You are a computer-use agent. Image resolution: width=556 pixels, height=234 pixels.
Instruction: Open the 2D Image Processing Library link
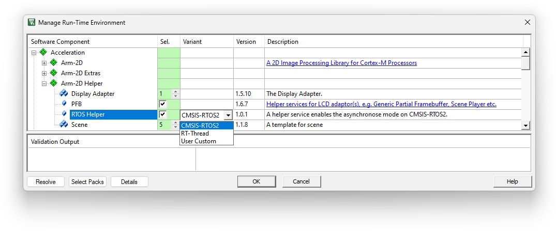341,63
